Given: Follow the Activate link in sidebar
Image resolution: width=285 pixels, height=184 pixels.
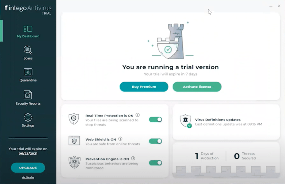Looking at the screenshot, I should pyautogui.click(x=28, y=177).
